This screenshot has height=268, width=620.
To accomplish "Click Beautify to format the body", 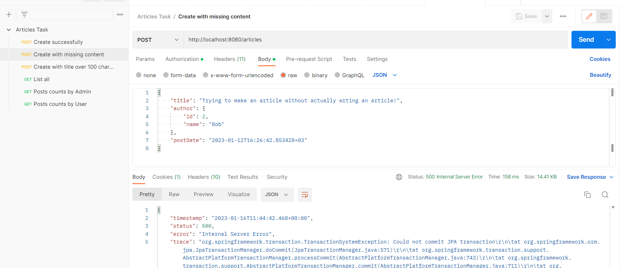I will tap(601, 75).
